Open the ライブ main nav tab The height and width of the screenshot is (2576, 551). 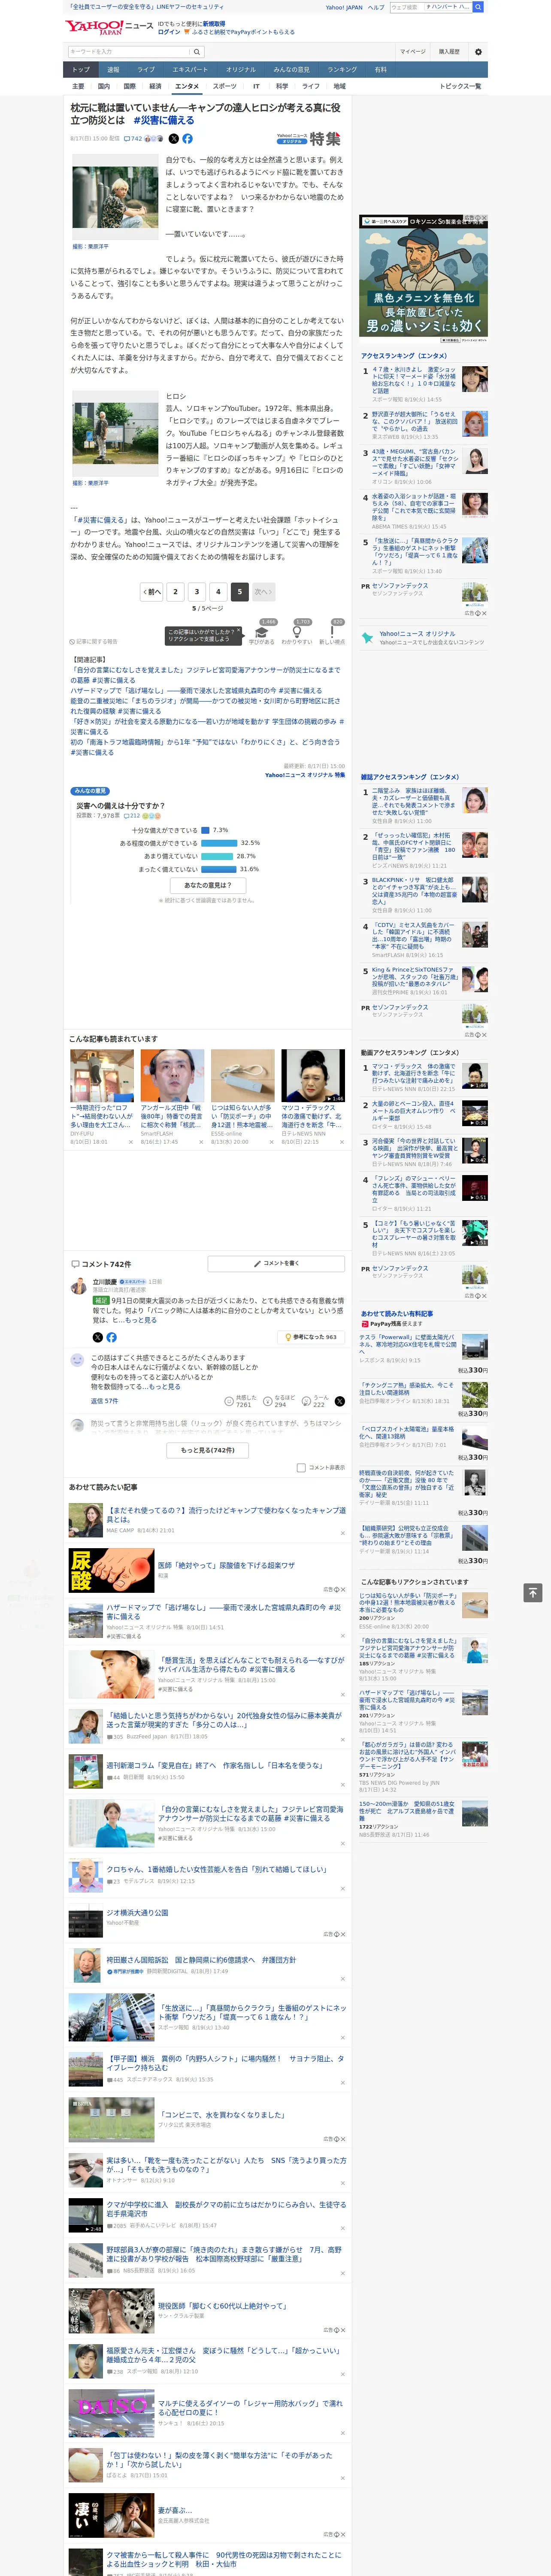pyautogui.click(x=146, y=70)
